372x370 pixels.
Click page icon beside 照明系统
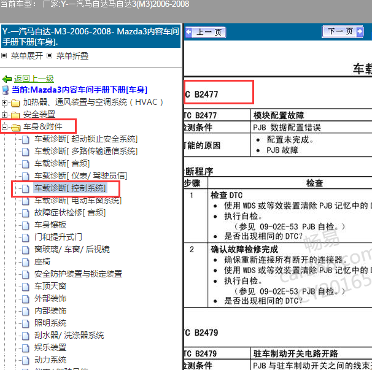(26, 324)
